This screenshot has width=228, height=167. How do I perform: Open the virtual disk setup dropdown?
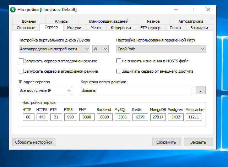pyautogui.click(x=54, y=49)
